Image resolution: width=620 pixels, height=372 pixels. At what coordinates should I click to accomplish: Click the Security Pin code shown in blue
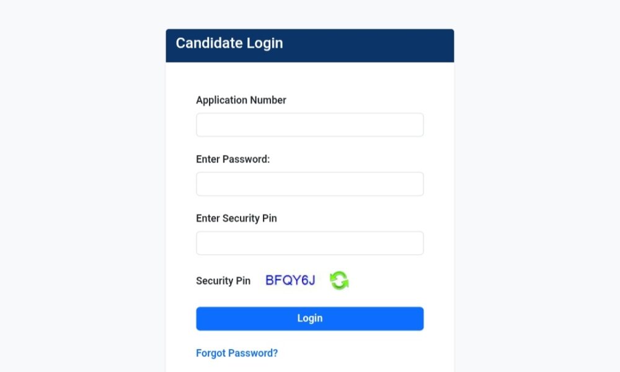click(x=290, y=280)
